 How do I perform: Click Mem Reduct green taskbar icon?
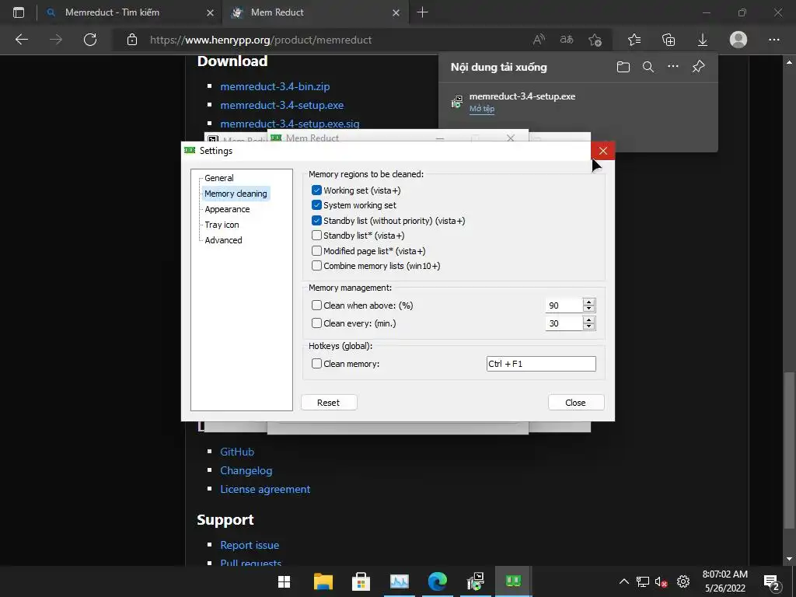click(x=513, y=581)
